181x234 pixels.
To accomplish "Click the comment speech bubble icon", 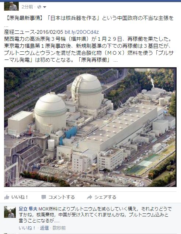I will [x=44, y=197].
